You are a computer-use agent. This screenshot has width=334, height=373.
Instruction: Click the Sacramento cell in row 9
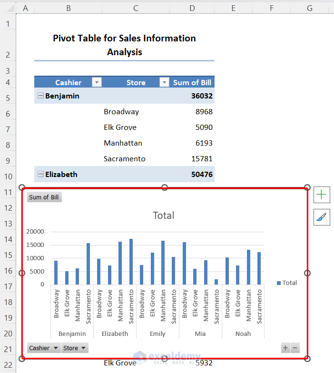136,159
